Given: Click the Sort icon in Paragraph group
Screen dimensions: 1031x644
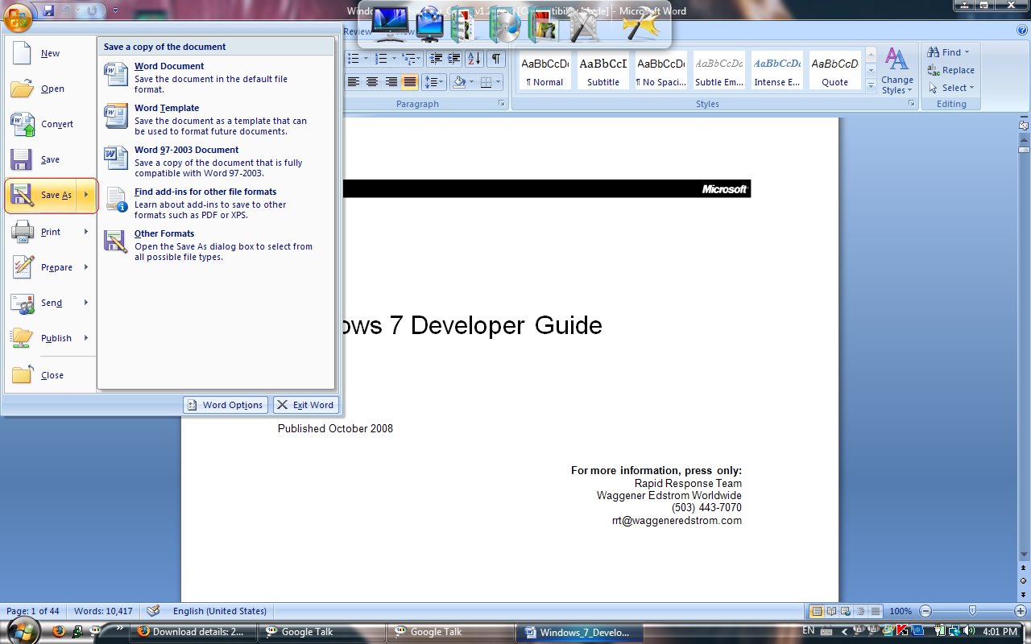Looking at the screenshot, I should (474, 59).
